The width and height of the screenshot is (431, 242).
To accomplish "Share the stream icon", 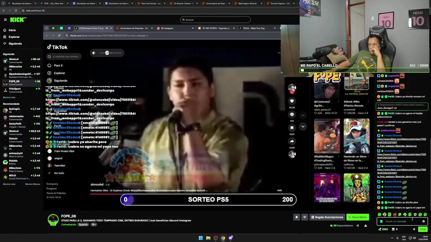I will [358, 226].
